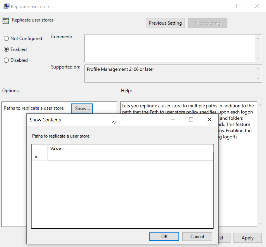Select the Enabled radio option
The height and width of the screenshot is (247, 266).
pyautogui.click(x=6, y=49)
